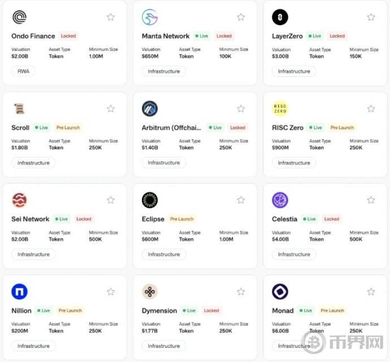Click the RISC Zero yellow logo
The width and height of the screenshot is (390, 362).
[280, 109]
